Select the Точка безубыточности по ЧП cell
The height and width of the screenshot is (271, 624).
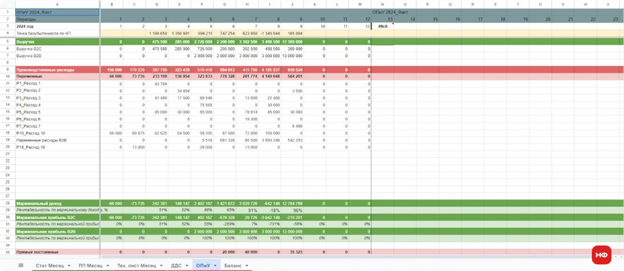pyautogui.click(x=56, y=33)
